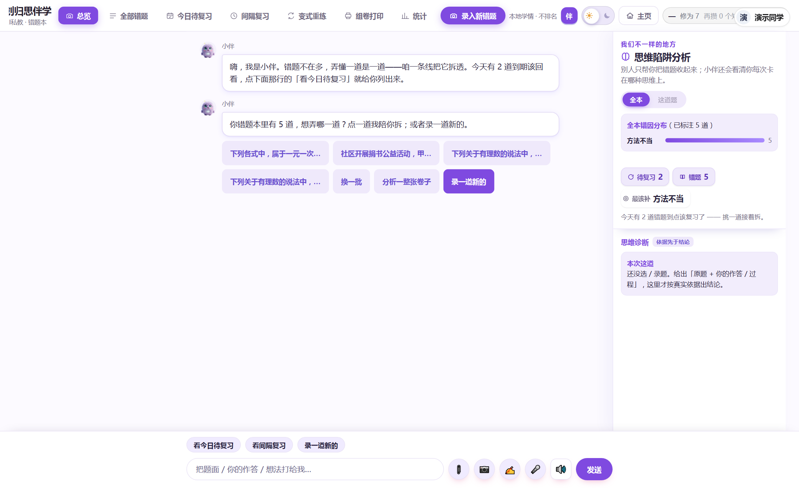Open the handwriting pen drawing tool
The width and height of the screenshot is (799, 488).
(510, 470)
